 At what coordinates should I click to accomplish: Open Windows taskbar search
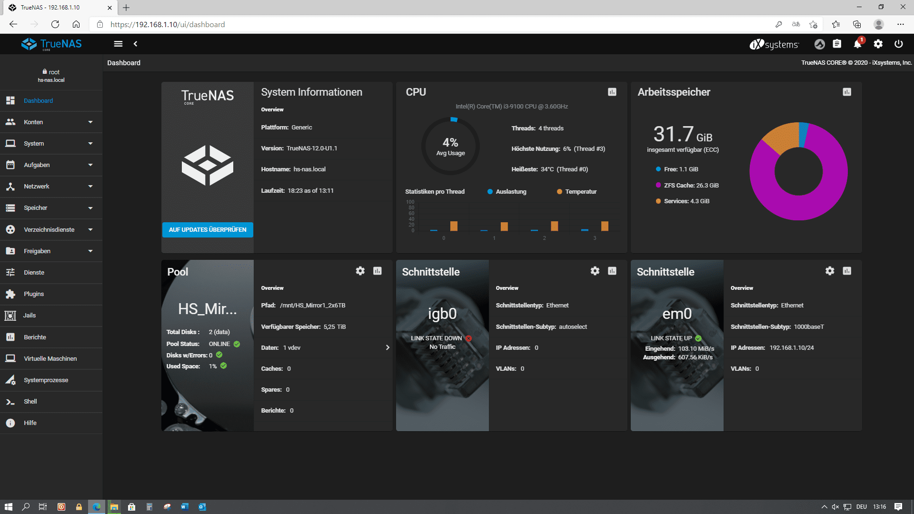pyautogui.click(x=26, y=507)
